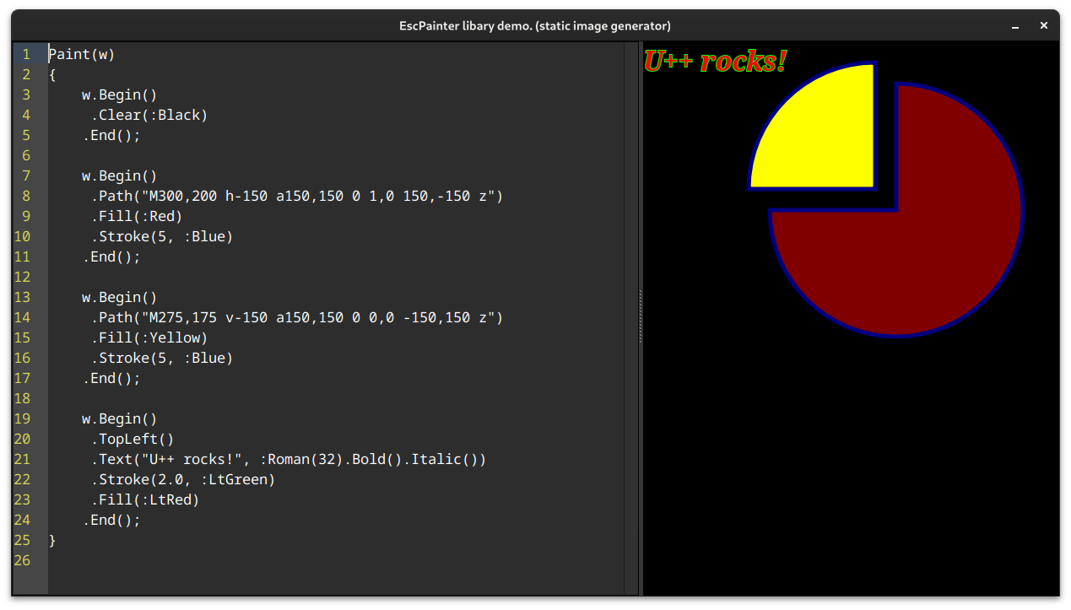The height and width of the screenshot is (610, 1071).
Task: Click line number 6 in the gutter
Action: (26, 155)
